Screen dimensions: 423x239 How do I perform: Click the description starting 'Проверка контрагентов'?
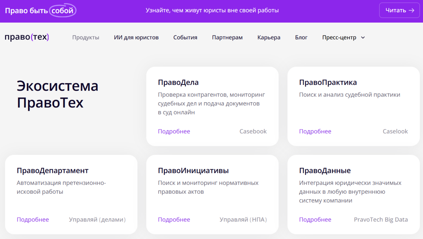(211, 103)
